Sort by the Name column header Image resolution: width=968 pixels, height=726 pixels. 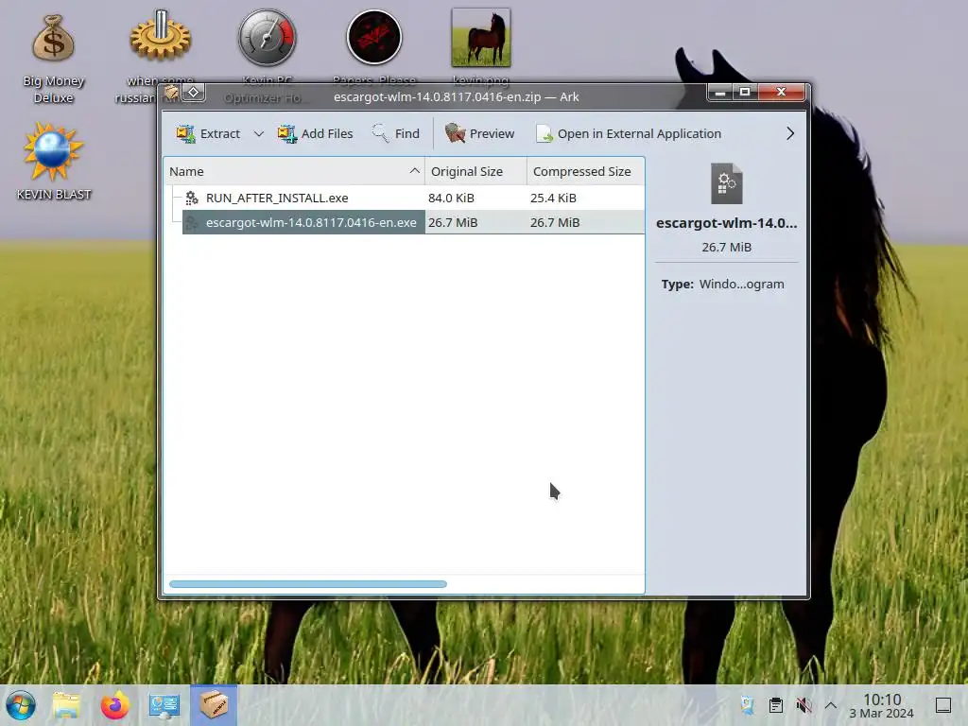[x=294, y=171]
